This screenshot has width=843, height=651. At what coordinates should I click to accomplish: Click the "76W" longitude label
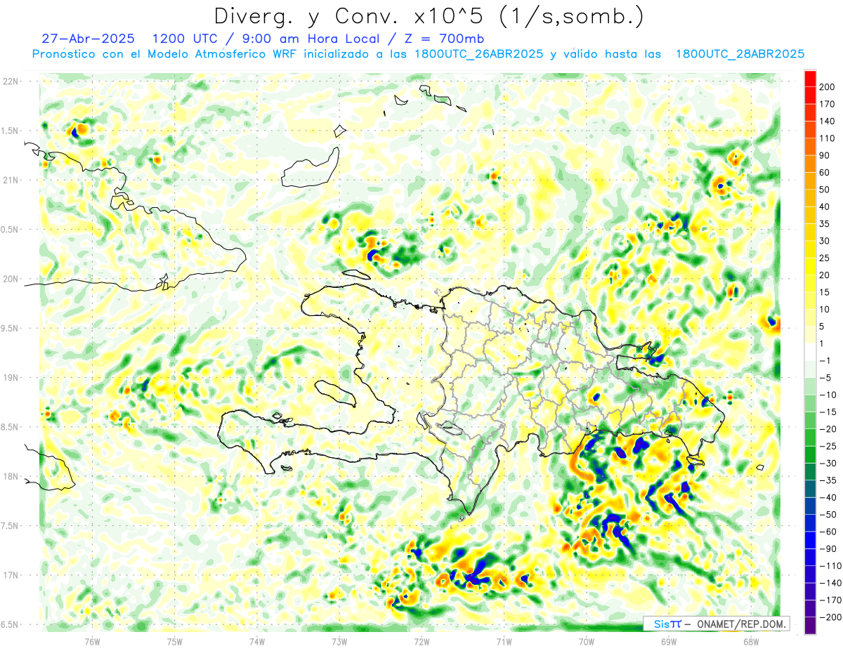point(92,640)
